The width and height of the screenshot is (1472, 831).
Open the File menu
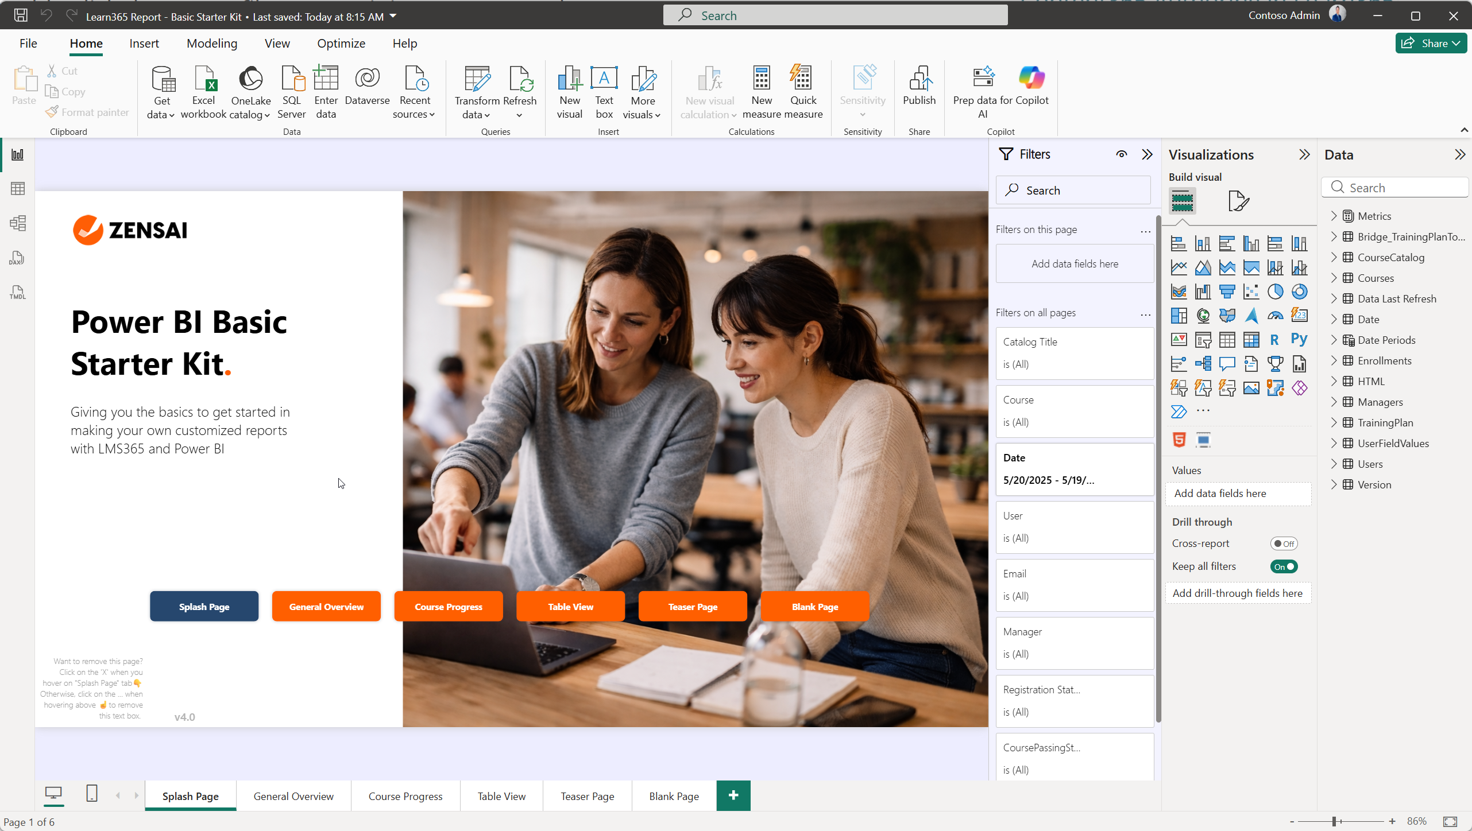28,43
